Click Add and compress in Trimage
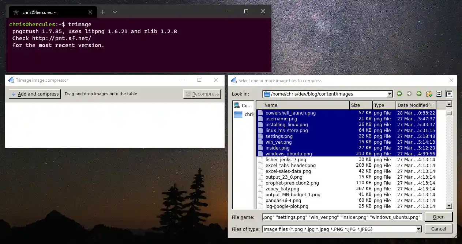462x244 pixels. pos(34,94)
